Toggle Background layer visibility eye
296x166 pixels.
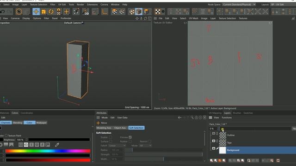(x=214, y=148)
